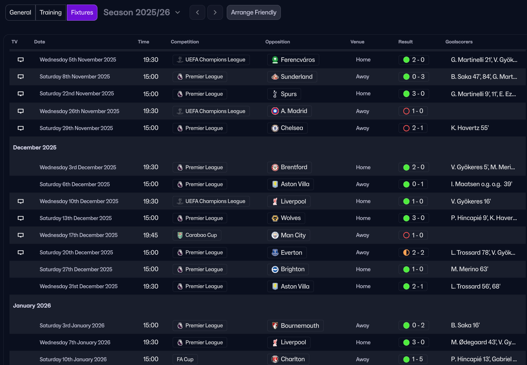Go to next season with right arrow
Viewport: 527px width, 365px height.
tap(215, 12)
